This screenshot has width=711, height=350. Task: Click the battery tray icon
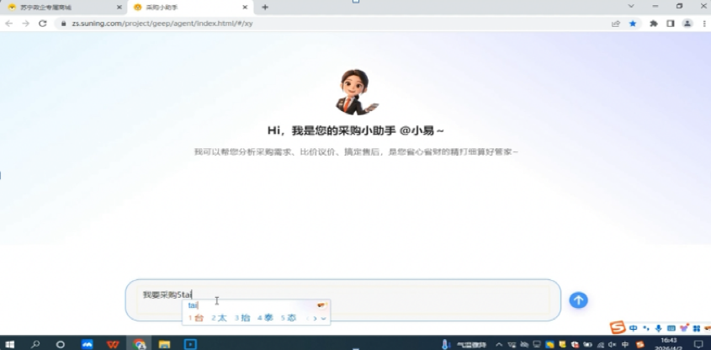588,345
